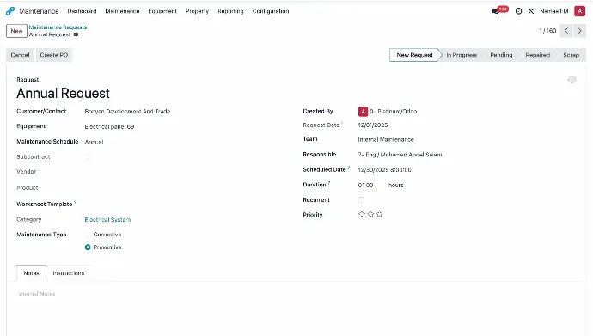The image size is (593, 336).
Task: Set priority to third star
Action: tap(380, 214)
